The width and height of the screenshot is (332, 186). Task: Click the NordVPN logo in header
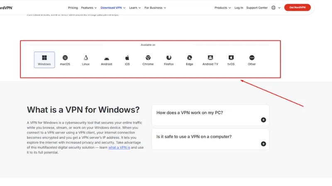(x=6, y=8)
